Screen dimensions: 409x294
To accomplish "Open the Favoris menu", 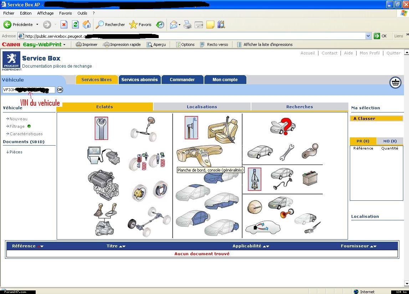I will coord(66,13).
